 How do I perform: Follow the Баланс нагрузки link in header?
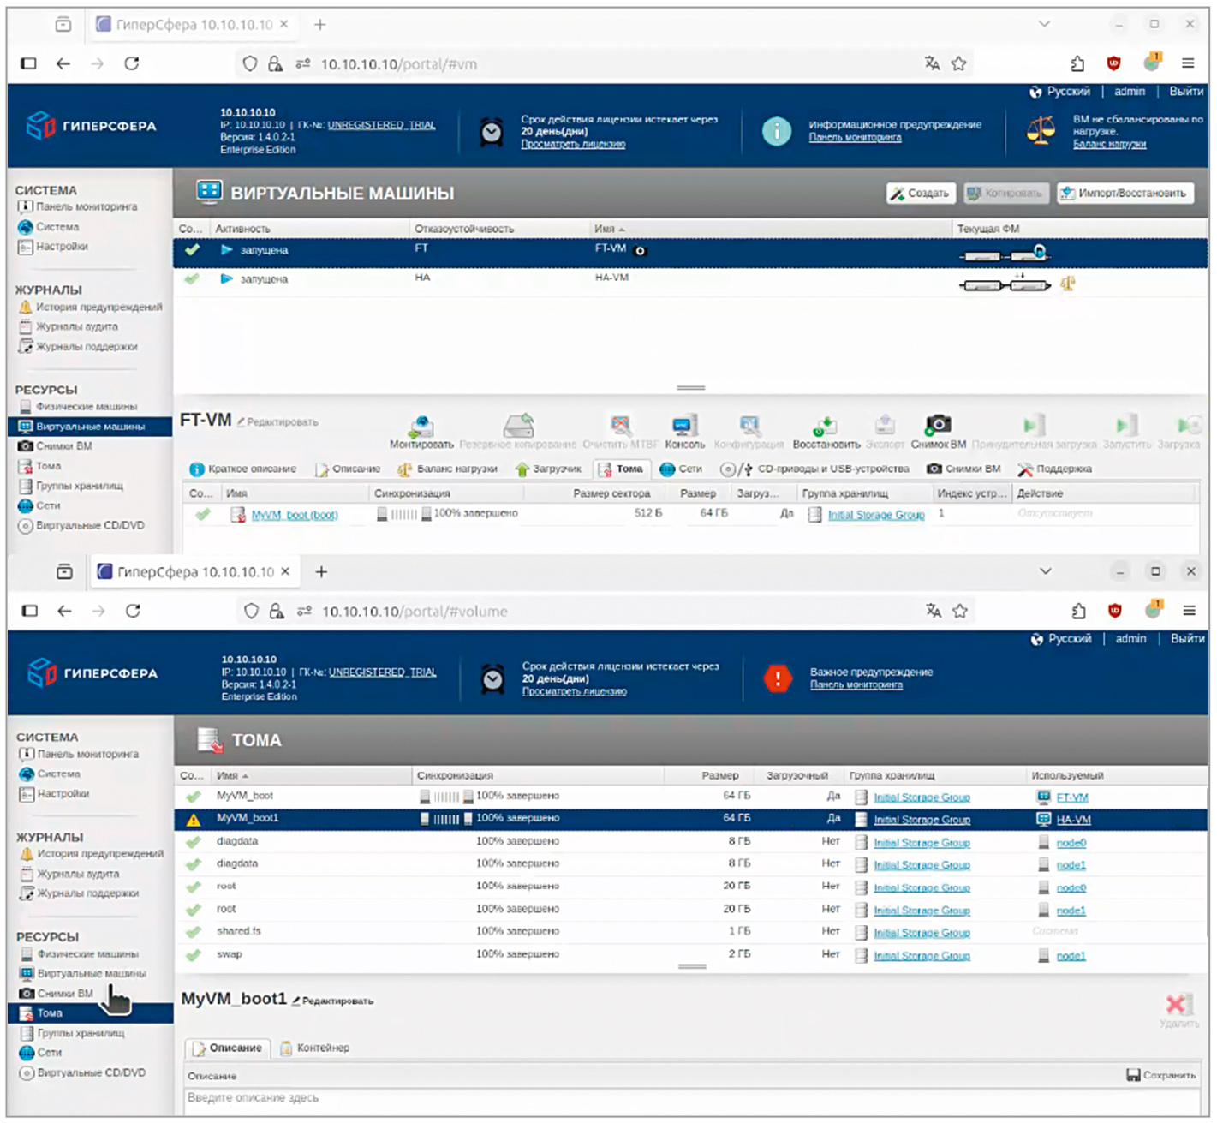click(1109, 144)
